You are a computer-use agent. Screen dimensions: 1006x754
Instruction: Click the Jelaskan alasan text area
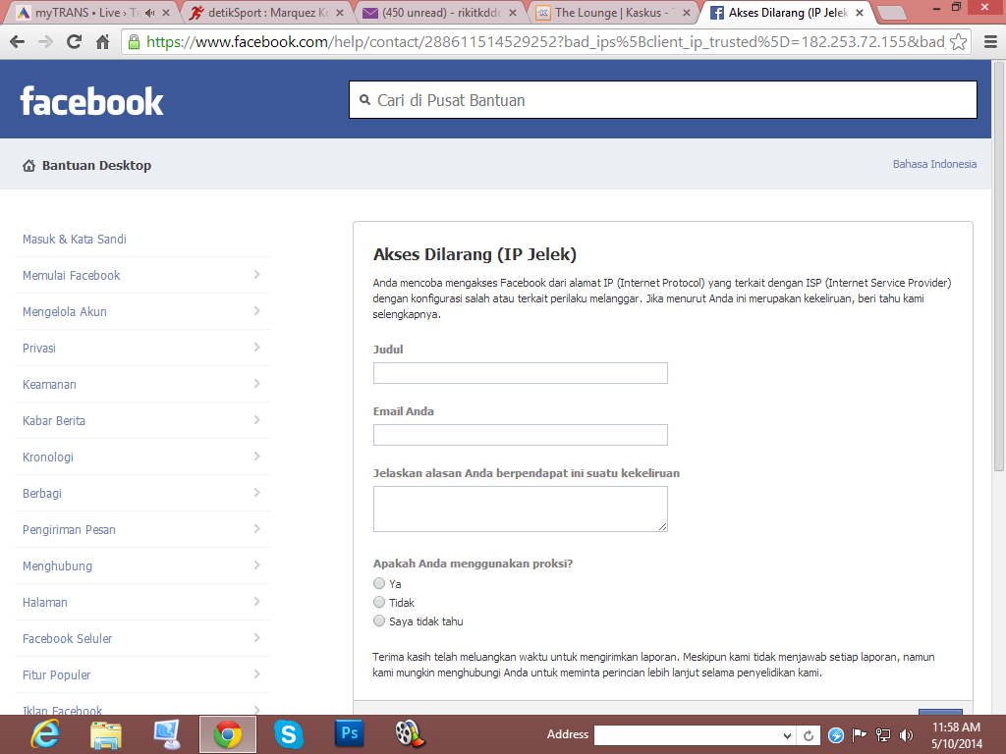(521, 510)
